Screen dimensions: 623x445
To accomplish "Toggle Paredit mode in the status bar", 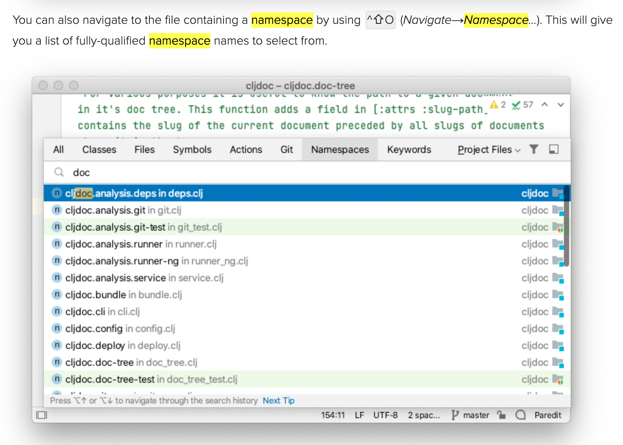I will 548,415.
